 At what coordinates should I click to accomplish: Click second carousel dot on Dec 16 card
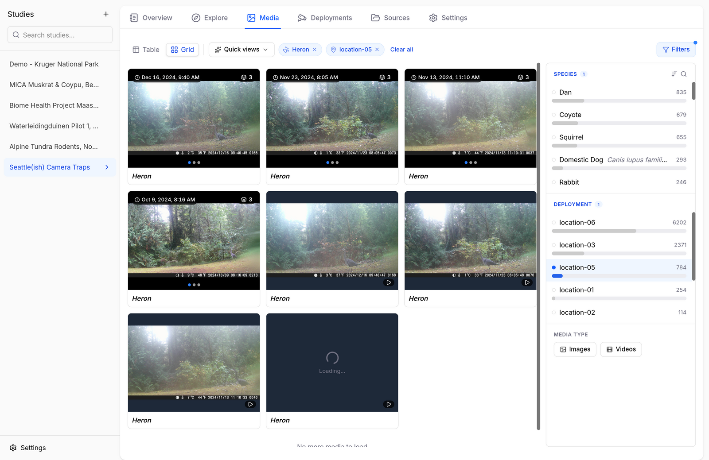pos(194,162)
